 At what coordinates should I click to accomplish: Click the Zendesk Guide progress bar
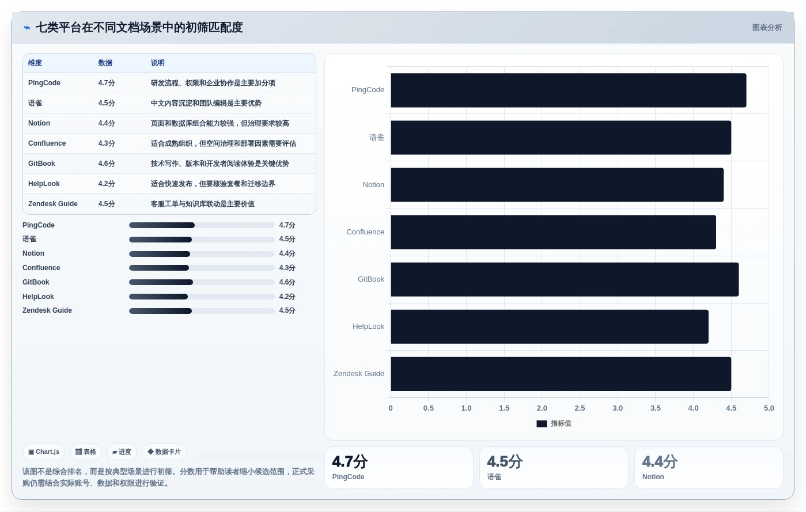click(x=202, y=311)
